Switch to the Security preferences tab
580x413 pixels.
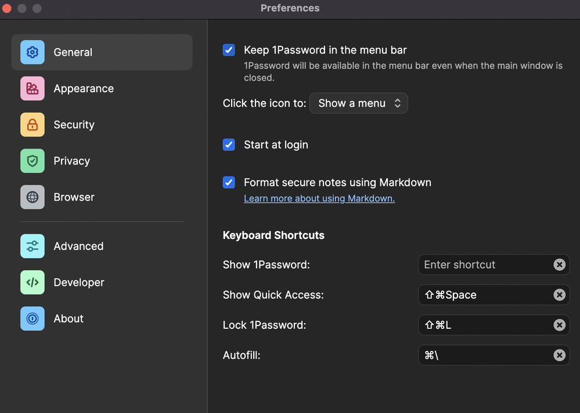(74, 125)
